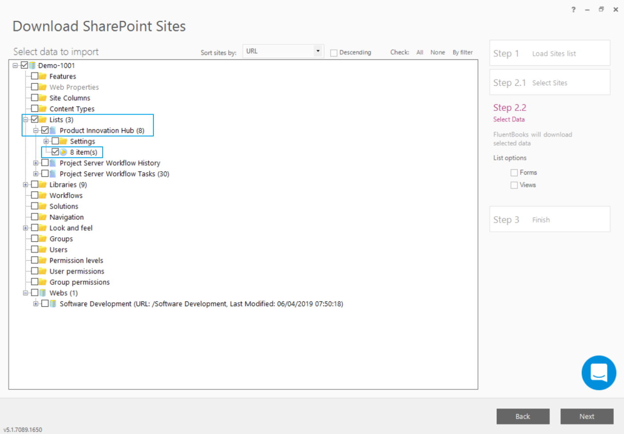Collapse the Product Innovation Hub node
Image resolution: width=624 pixels, height=434 pixels.
point(36,130)
